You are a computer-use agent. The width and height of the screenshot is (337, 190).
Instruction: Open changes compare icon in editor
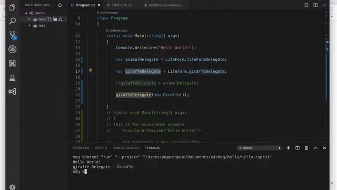[x=306, y=5]
